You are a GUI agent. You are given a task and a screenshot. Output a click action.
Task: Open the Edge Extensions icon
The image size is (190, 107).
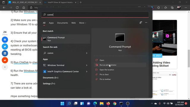[159, 7]
